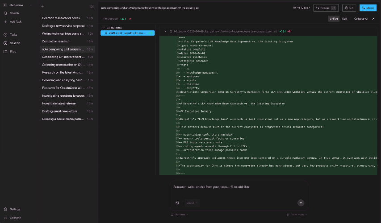Click the session title at top

coord(150,8)
